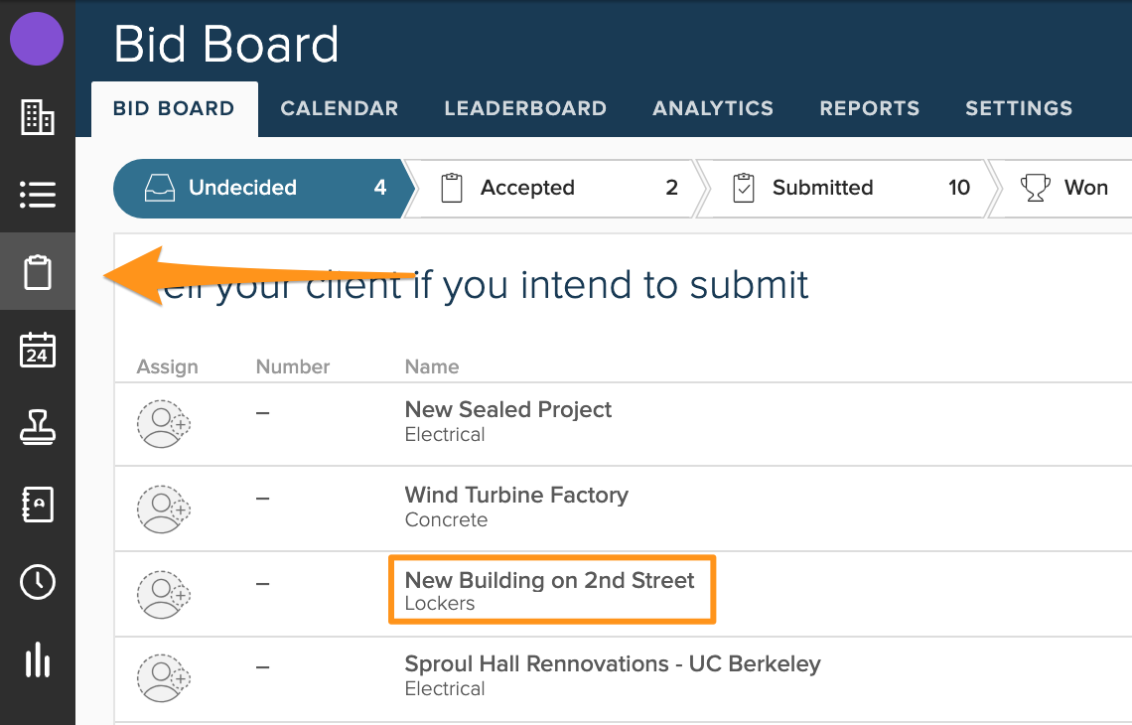Click the stamp sidebar icon
The image size is (1132, 725).
[38, 427]
